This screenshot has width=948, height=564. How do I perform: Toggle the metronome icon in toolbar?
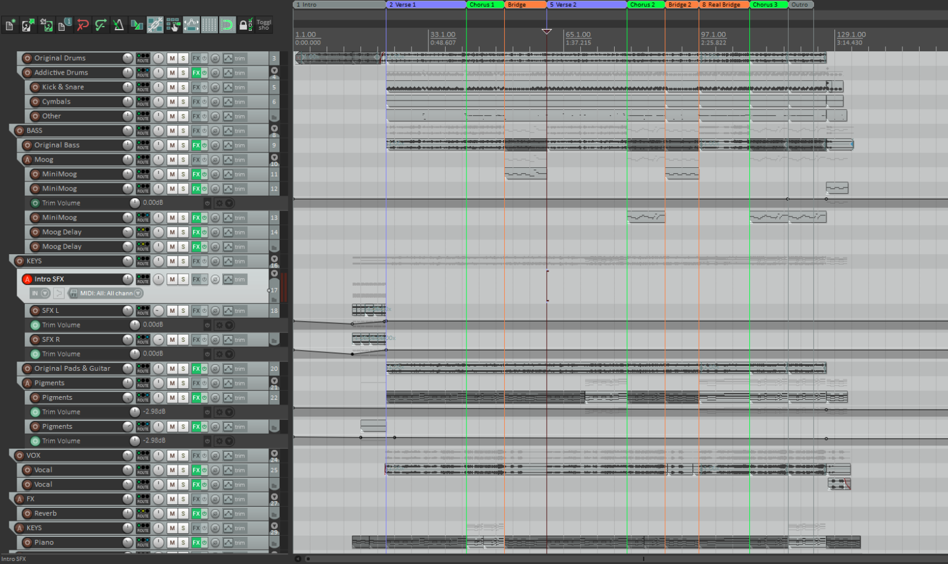(x=118, y=25)
